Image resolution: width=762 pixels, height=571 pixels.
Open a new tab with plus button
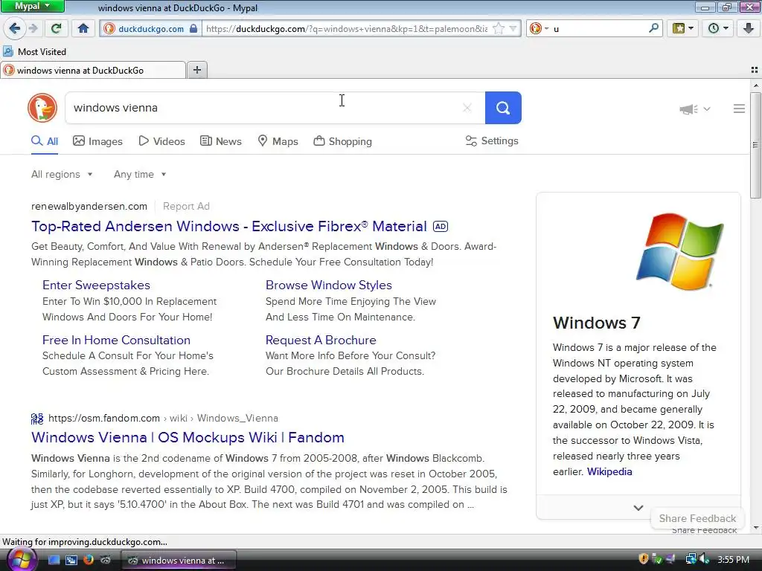[196, 70]
